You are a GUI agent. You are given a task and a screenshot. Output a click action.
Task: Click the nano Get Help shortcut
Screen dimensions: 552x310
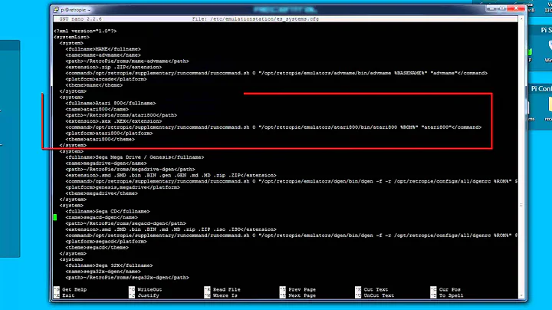point(70,289)
